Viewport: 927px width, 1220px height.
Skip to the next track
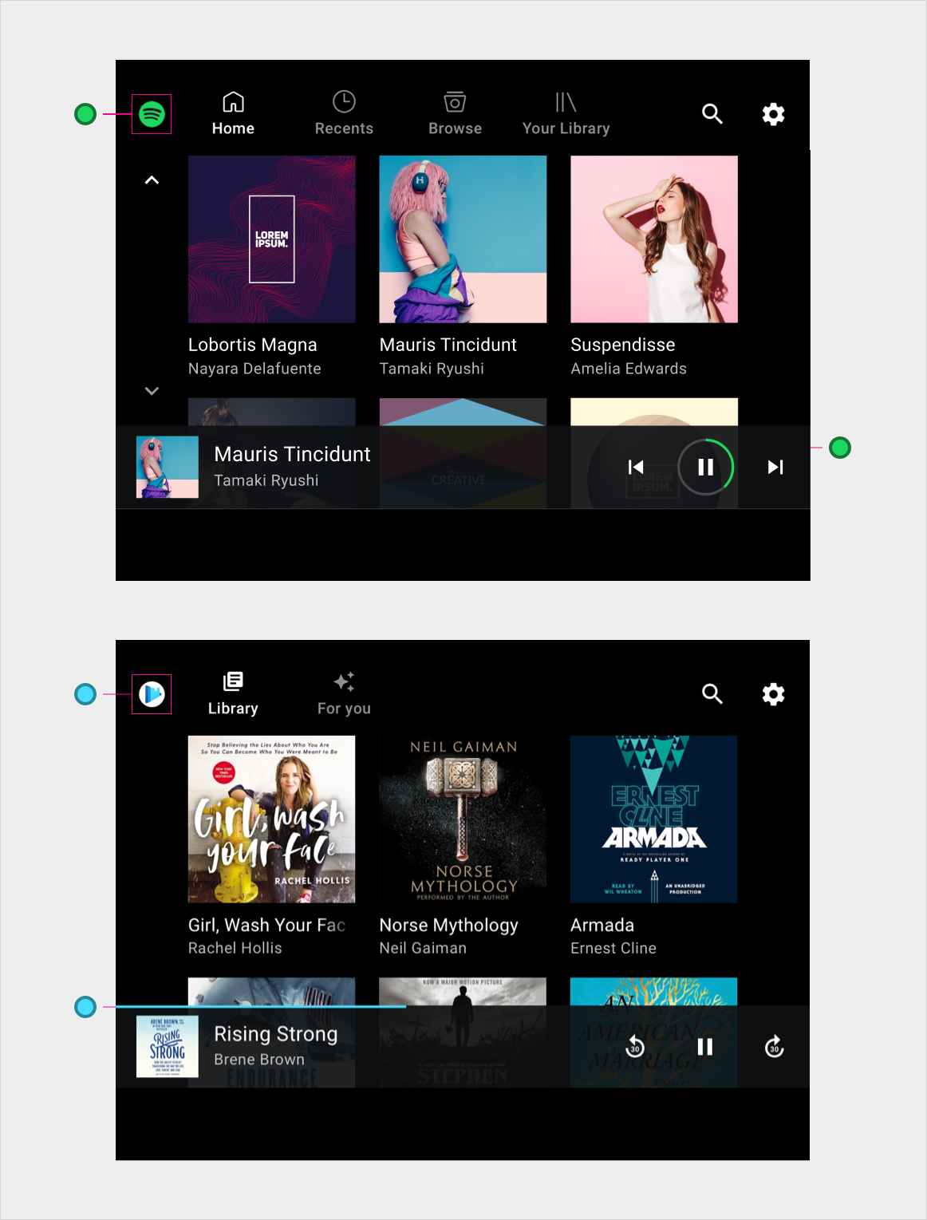(x=775, y=467)
